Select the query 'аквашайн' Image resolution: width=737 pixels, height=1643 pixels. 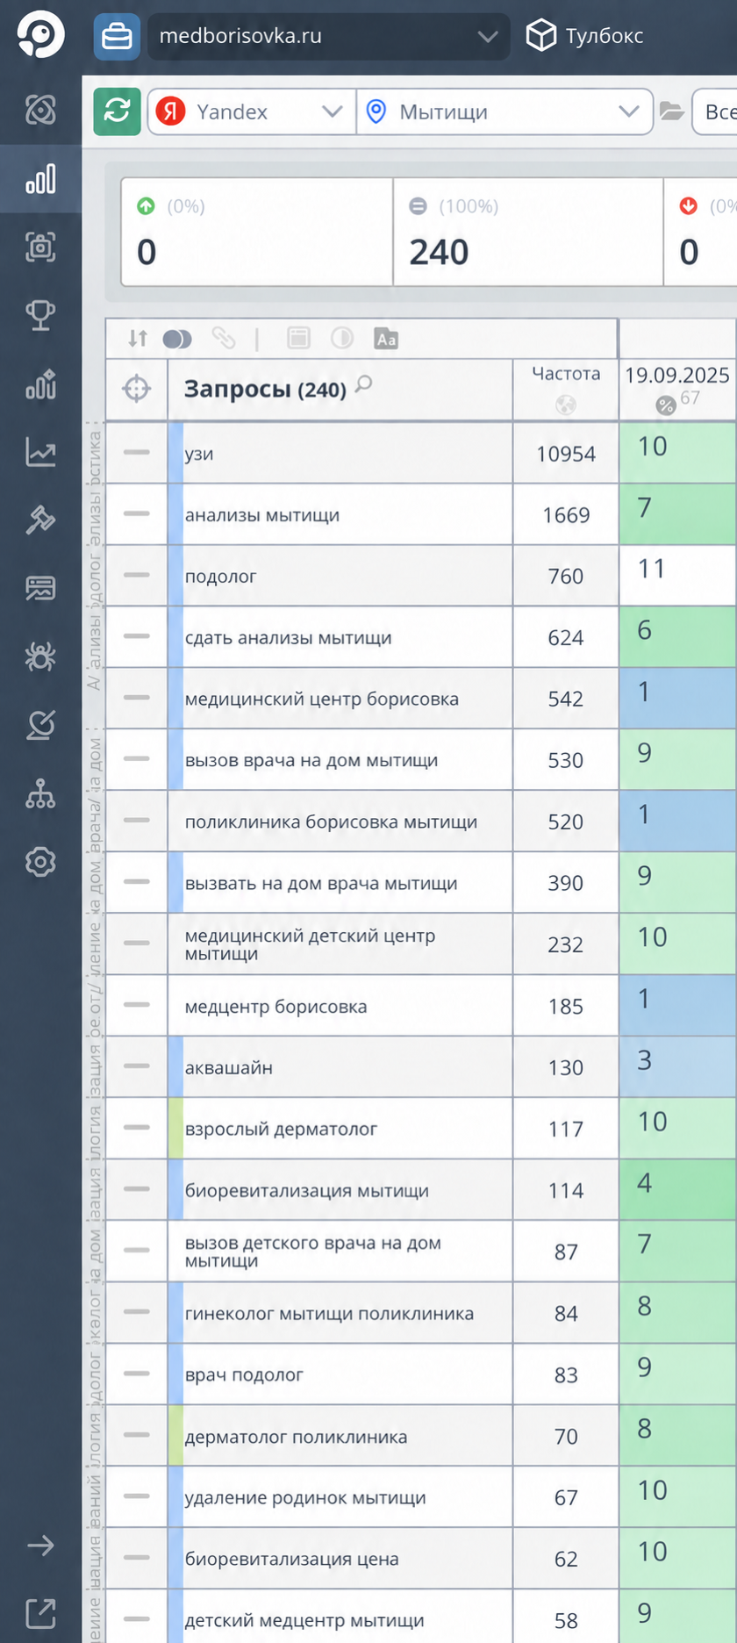coord(228,1068)
